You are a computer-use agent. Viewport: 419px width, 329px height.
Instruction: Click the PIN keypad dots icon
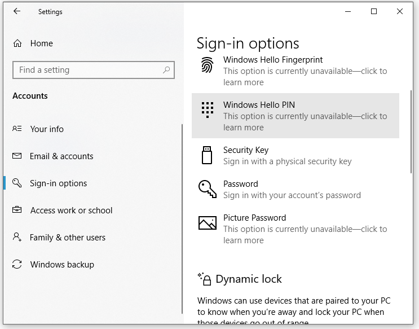pos(208,110)
